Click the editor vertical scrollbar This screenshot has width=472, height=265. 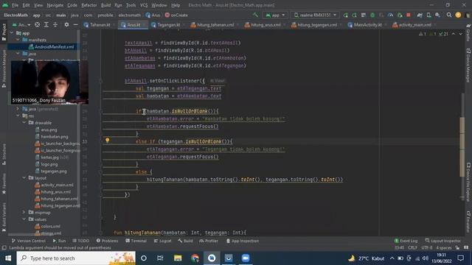(x=462, y=146)
